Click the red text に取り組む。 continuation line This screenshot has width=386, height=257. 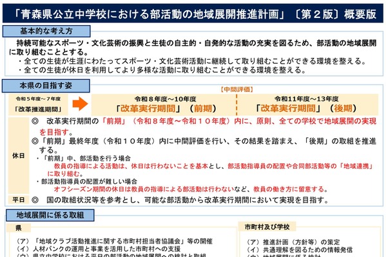click(x=66, y=173)
